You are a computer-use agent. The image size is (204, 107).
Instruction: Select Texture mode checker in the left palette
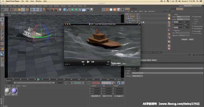[2, 23]
